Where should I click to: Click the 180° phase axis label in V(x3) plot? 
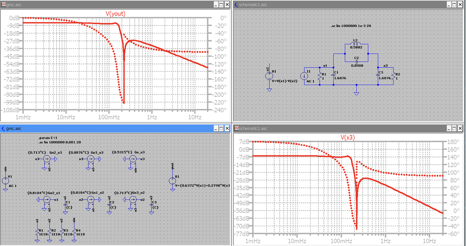click(454, 141)
